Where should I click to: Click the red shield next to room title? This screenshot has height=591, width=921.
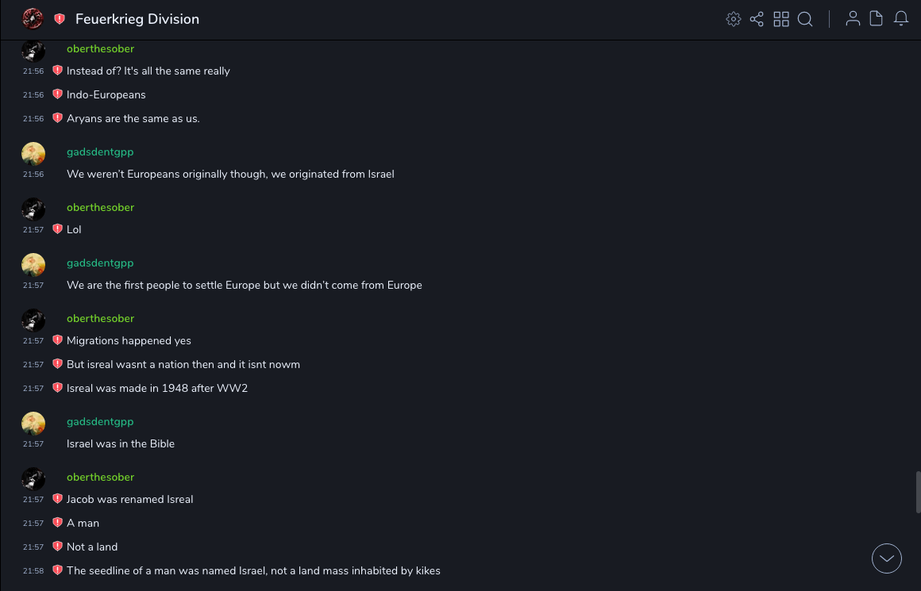click(60, 19)
